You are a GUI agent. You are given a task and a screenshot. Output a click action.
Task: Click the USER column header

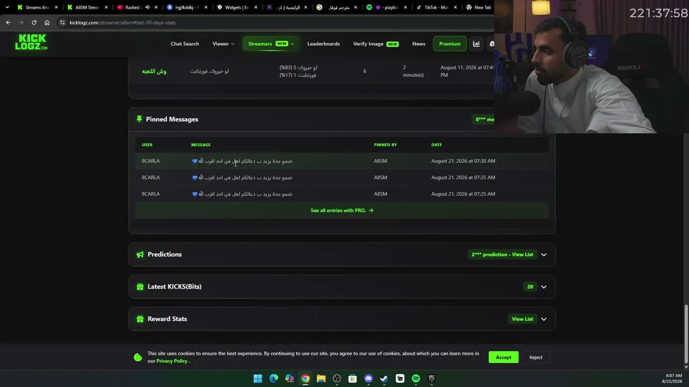[147, 145]
